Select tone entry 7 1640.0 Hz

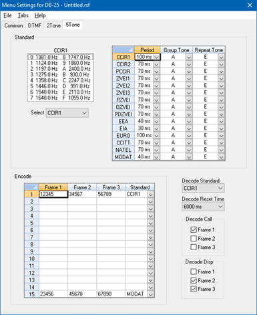tap(44, 98)
